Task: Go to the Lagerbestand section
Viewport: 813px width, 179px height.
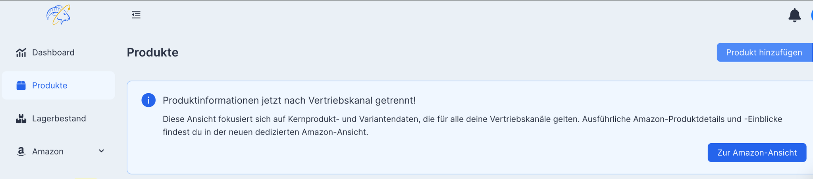Action: point(58,118)
